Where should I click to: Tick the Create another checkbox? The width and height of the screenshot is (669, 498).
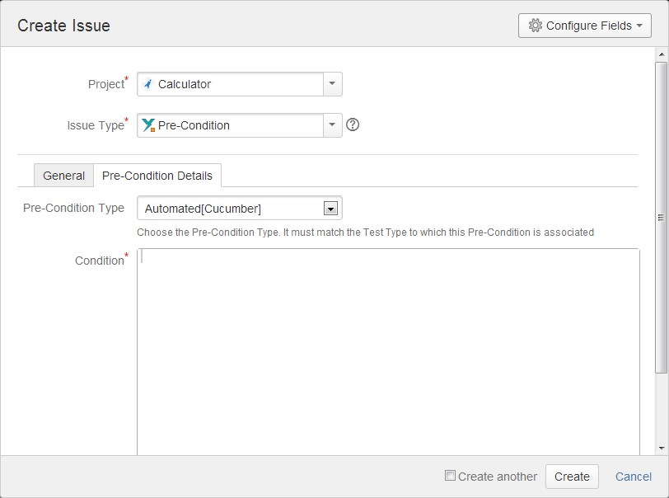[x=450, y=476]
